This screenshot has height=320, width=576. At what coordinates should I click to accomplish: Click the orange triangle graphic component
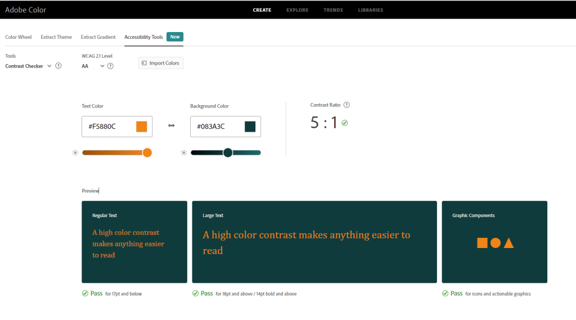point(508,243)
